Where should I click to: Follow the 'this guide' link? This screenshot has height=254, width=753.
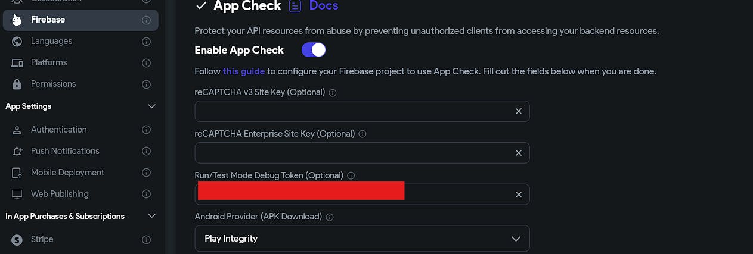(243, 71)
